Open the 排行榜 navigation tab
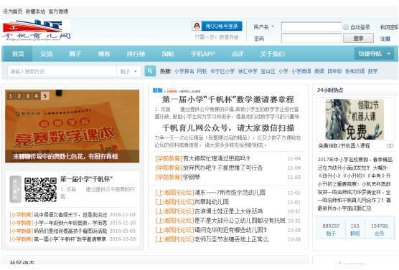This screenshot has height=270, width=399. (136, 54)
